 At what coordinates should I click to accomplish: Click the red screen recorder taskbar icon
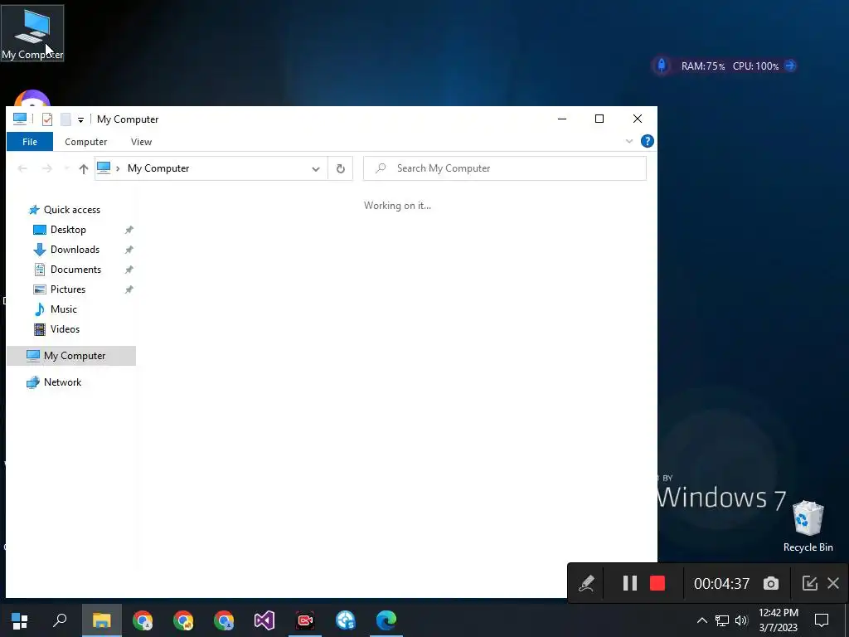[305, 620]
